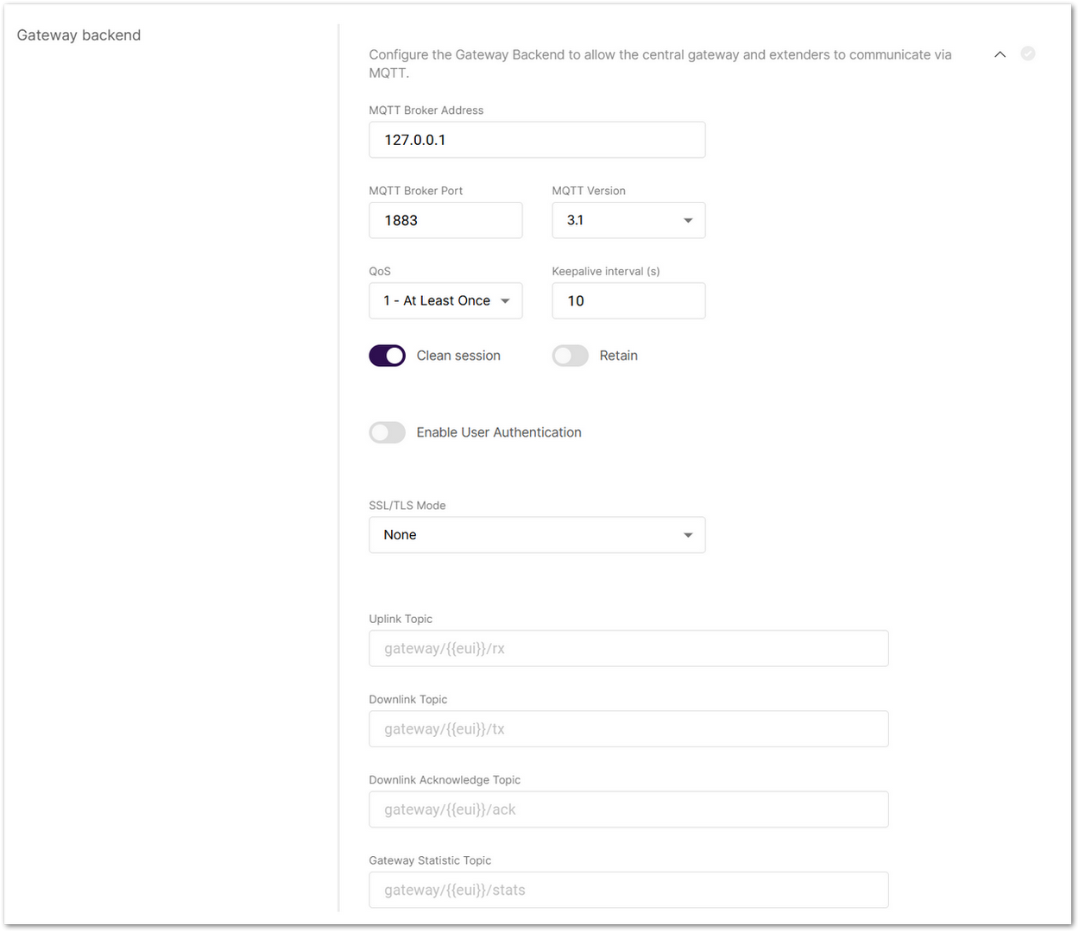Viewport: 1079px width, 932px height.
Task: Collapse the Gateway Backend configuration section
Action: tap(1000, 54)
